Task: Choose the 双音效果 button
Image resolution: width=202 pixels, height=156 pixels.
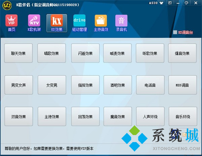Action: point(19,117)
